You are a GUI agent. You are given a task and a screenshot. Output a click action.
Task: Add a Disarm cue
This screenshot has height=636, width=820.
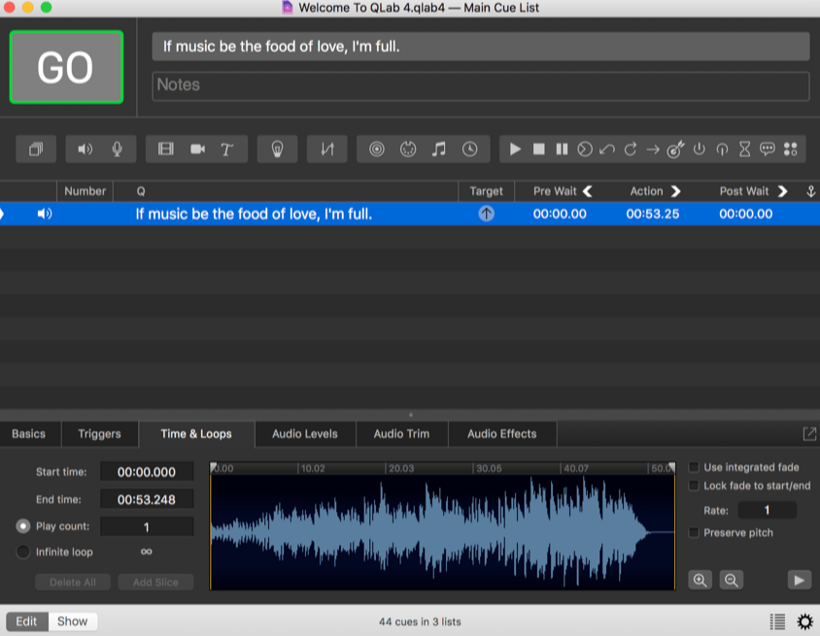coord(722,150)
